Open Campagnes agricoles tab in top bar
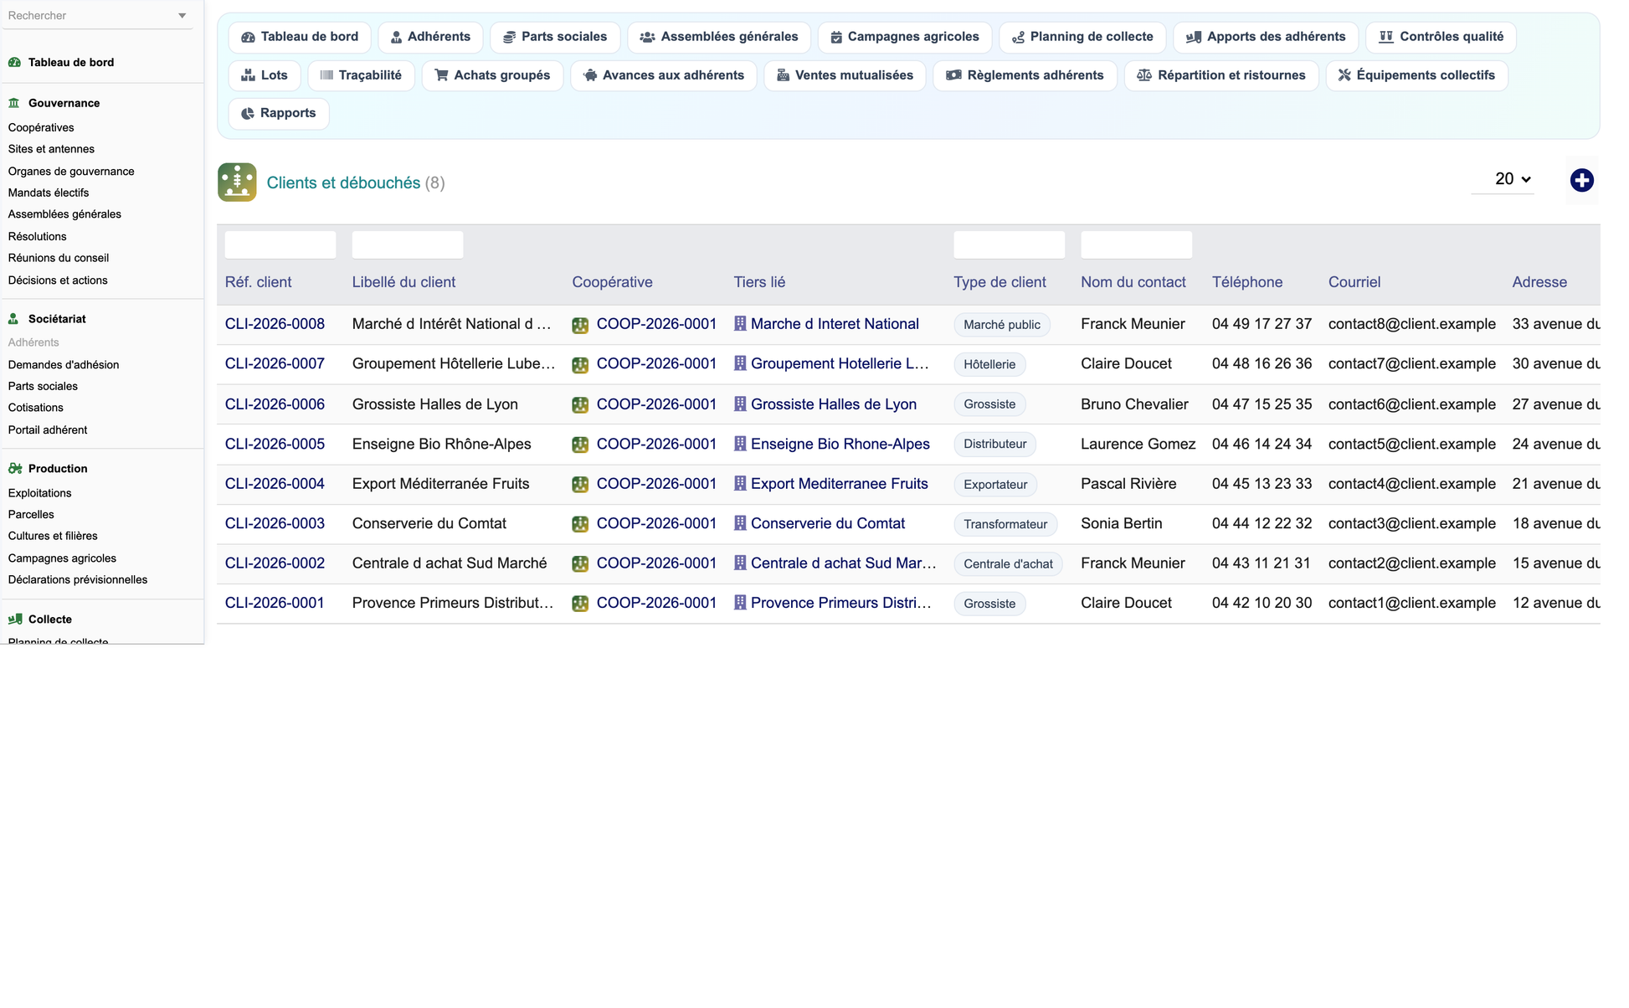 point(905,37)
